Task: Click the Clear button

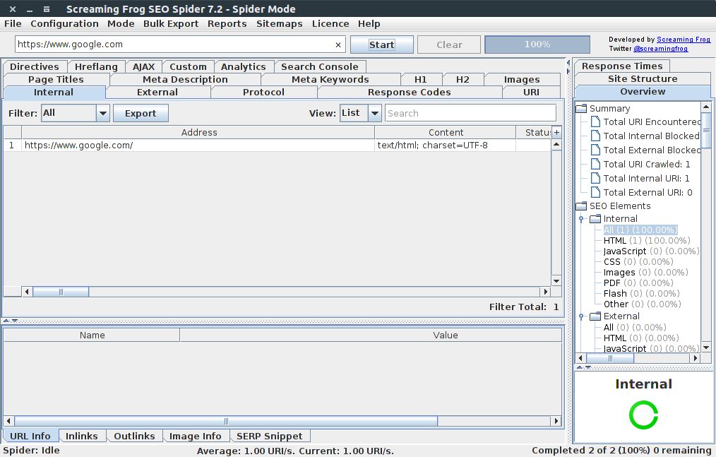Action: click(449, 44)
